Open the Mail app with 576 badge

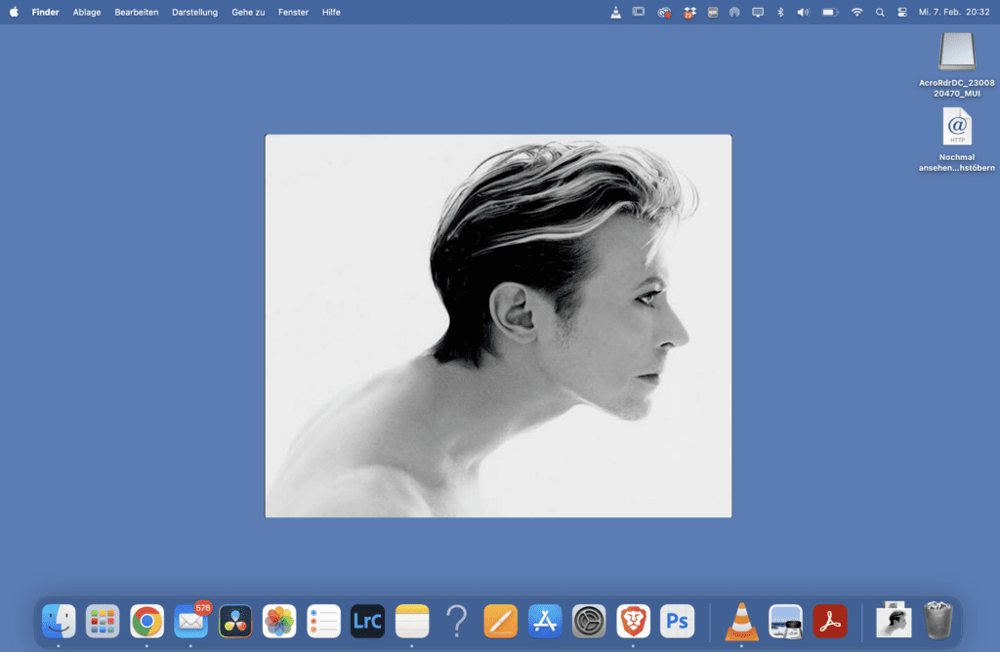190,621
